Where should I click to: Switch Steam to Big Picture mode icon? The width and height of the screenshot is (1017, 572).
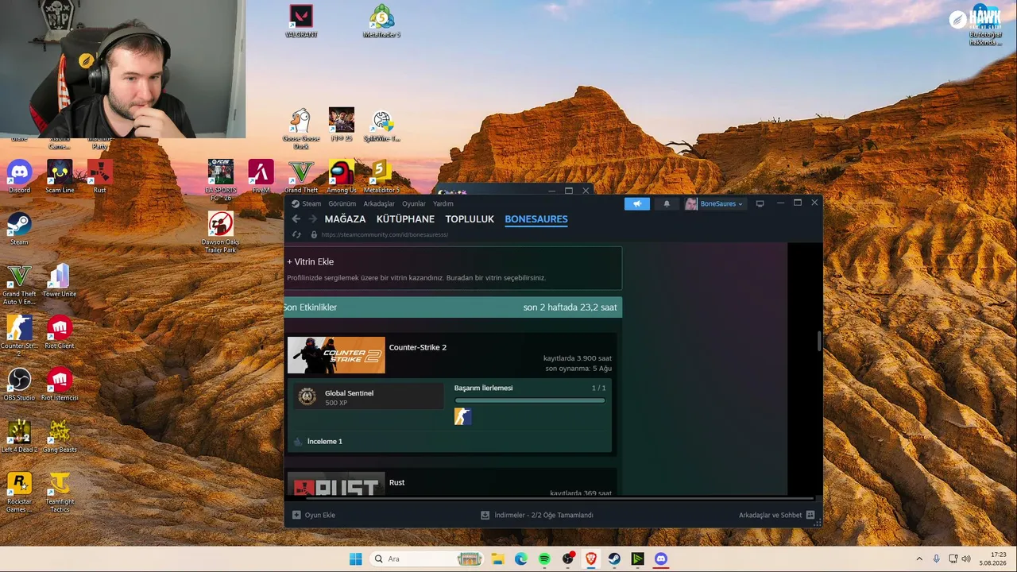[760, 203]
